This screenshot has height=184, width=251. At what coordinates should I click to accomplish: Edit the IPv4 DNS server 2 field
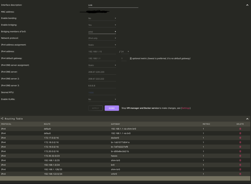coord(102,79)
